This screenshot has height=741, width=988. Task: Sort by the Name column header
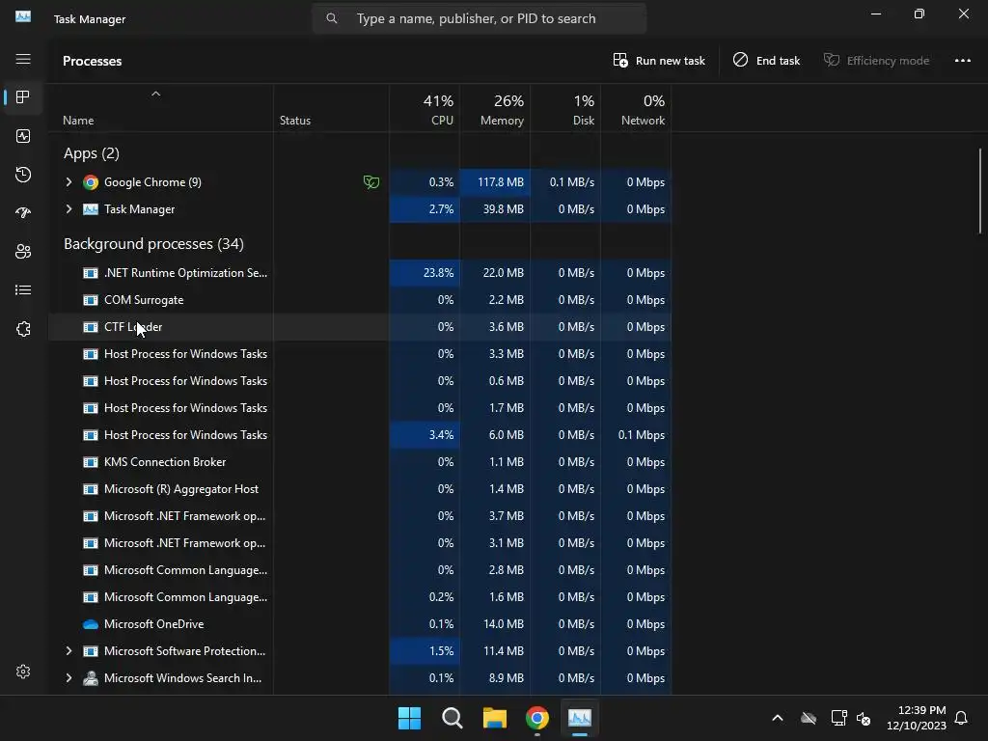(78, 121)
